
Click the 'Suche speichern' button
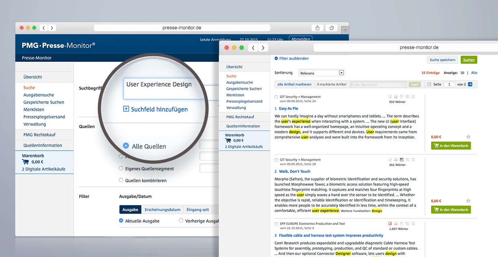coord(442,60)
